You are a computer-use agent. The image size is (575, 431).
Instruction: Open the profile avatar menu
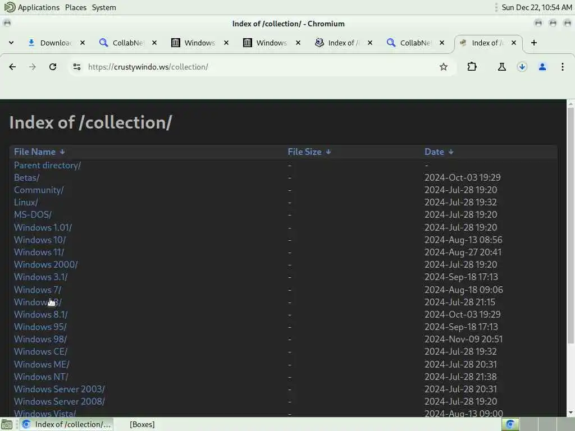[x=542, y=67]
